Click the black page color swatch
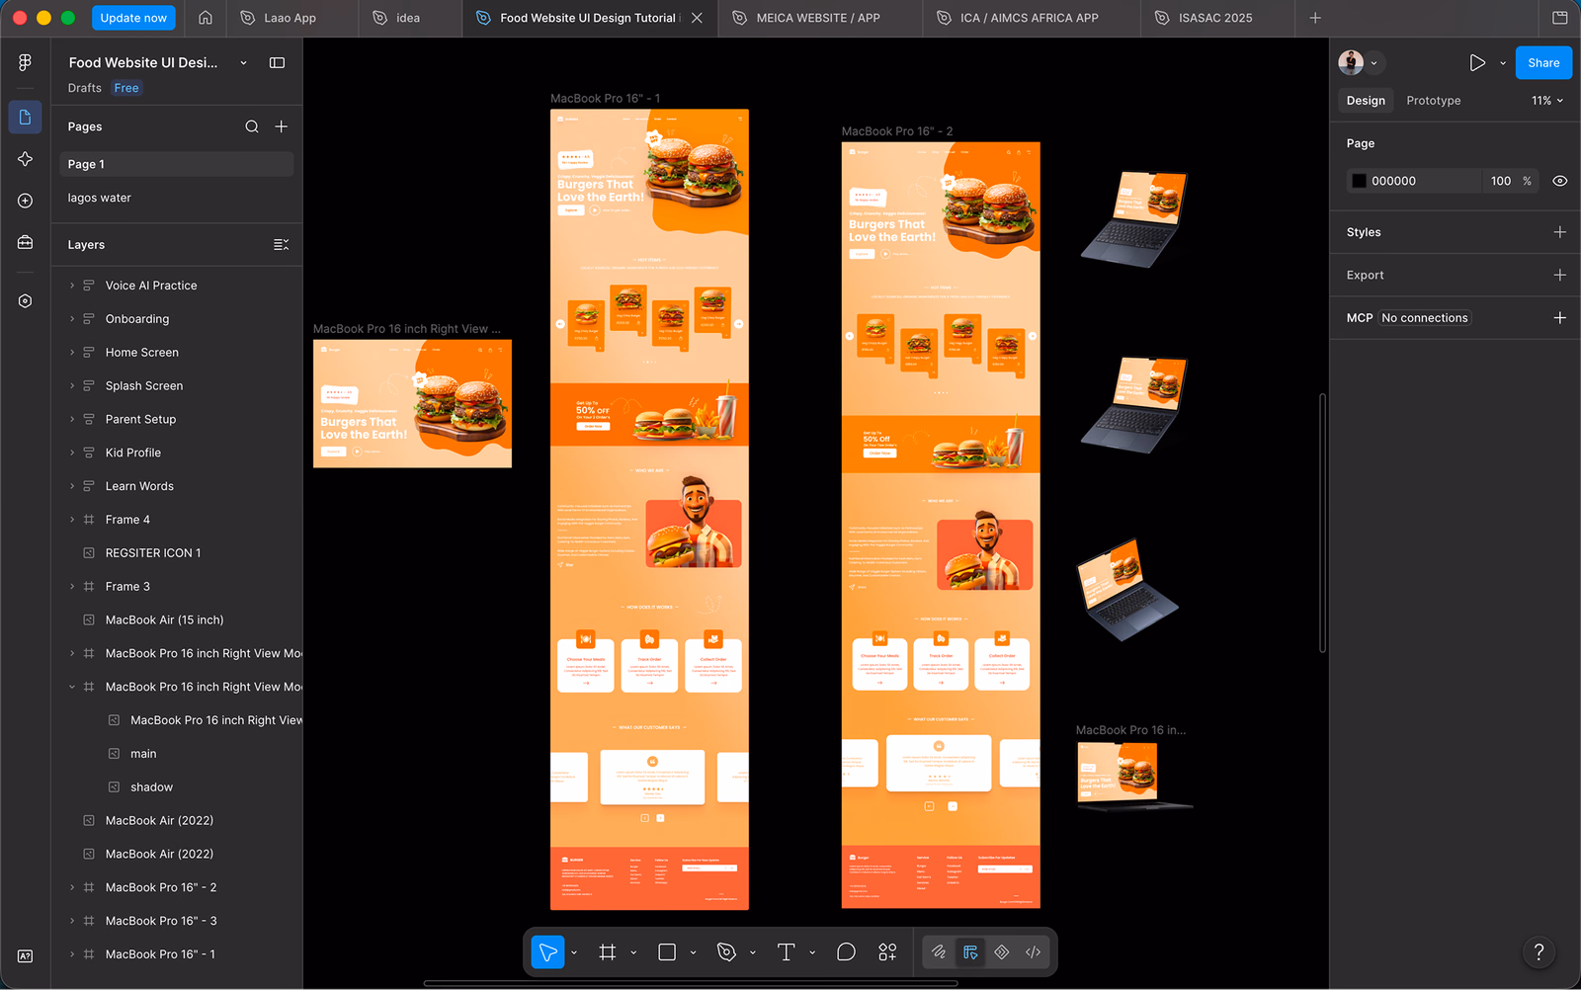The image size is (1581, 990). click(1360, 181)
